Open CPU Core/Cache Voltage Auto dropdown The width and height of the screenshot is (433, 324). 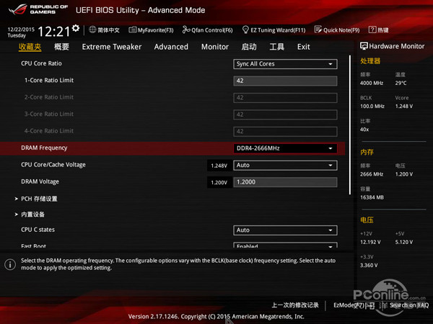[285, 165]
